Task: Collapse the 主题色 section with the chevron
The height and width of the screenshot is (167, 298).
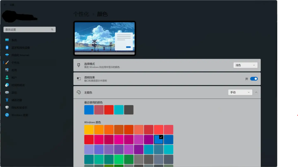Action: tap(256, 92)
